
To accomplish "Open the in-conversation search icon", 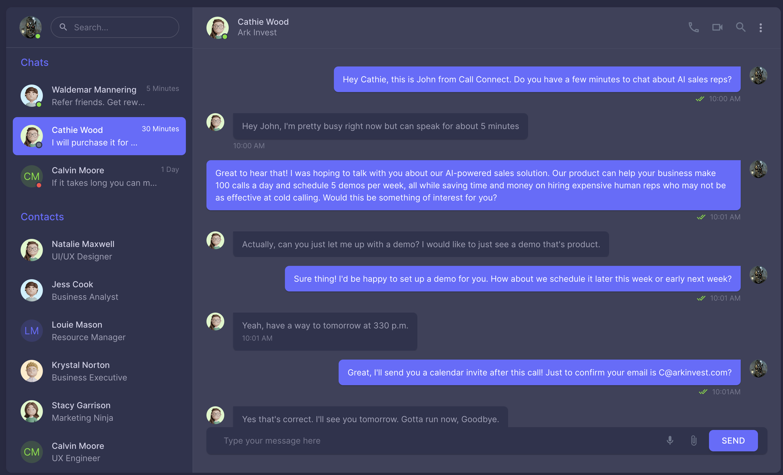I will click(741, 27).
